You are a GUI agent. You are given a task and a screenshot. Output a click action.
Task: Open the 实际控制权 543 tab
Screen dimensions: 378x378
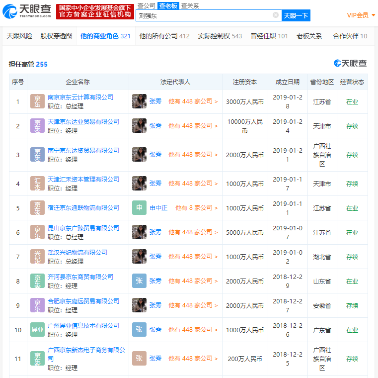(x=220, y=36)
